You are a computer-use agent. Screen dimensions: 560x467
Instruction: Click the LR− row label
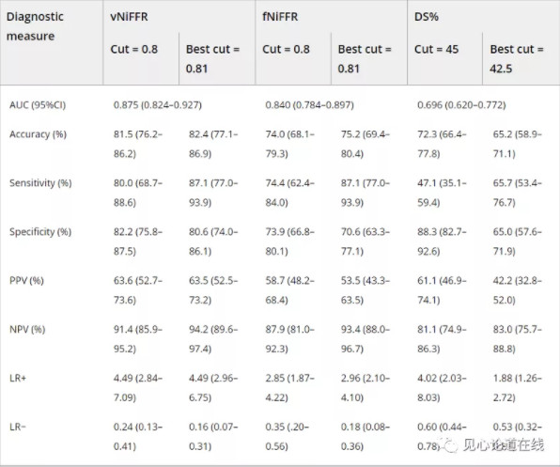pos(18,427)
